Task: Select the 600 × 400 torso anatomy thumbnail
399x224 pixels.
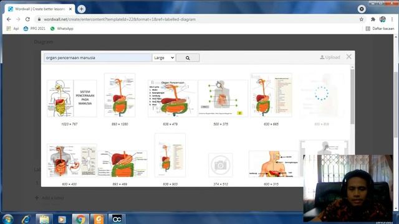Action: (x=72, y=161)
